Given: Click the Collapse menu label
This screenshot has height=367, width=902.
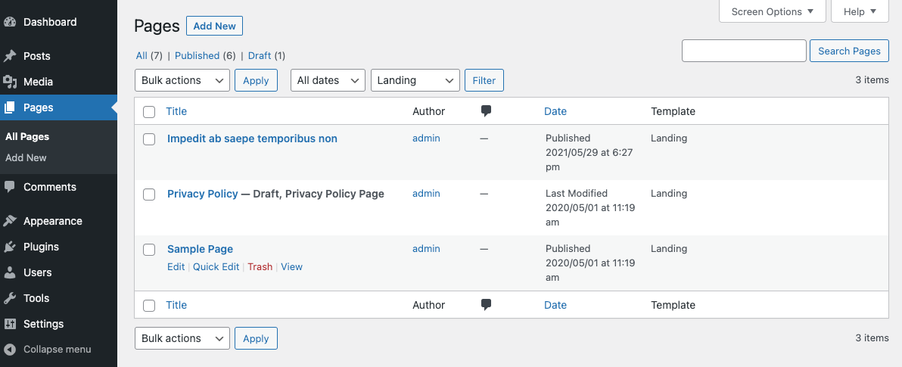Looking at the screenshot, I should click(x=57, y=349).
